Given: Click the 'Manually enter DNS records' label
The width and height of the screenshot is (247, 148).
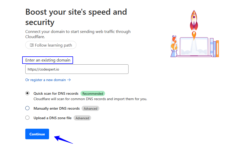Looking at the screenshot, I should 57,108.
